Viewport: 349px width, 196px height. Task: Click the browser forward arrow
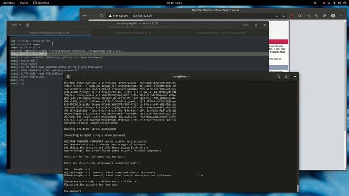click(x=93, y=16)
